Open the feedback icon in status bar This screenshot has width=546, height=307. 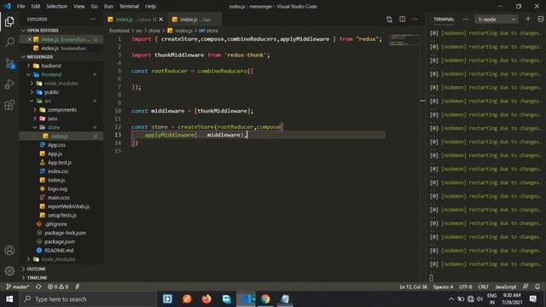pos(526,287)
